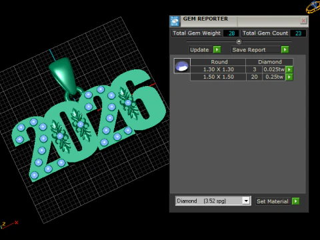
Task: Click the Save Report label
Action: point(249,50)
